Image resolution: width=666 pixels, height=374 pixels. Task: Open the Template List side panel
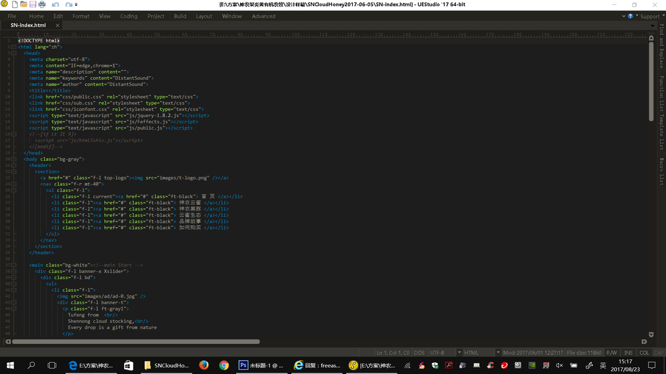[662, 131]
